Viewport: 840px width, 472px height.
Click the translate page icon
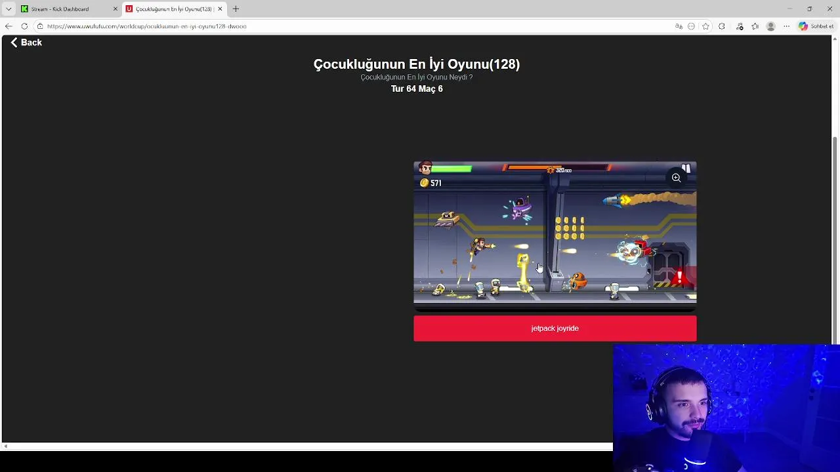679,26
